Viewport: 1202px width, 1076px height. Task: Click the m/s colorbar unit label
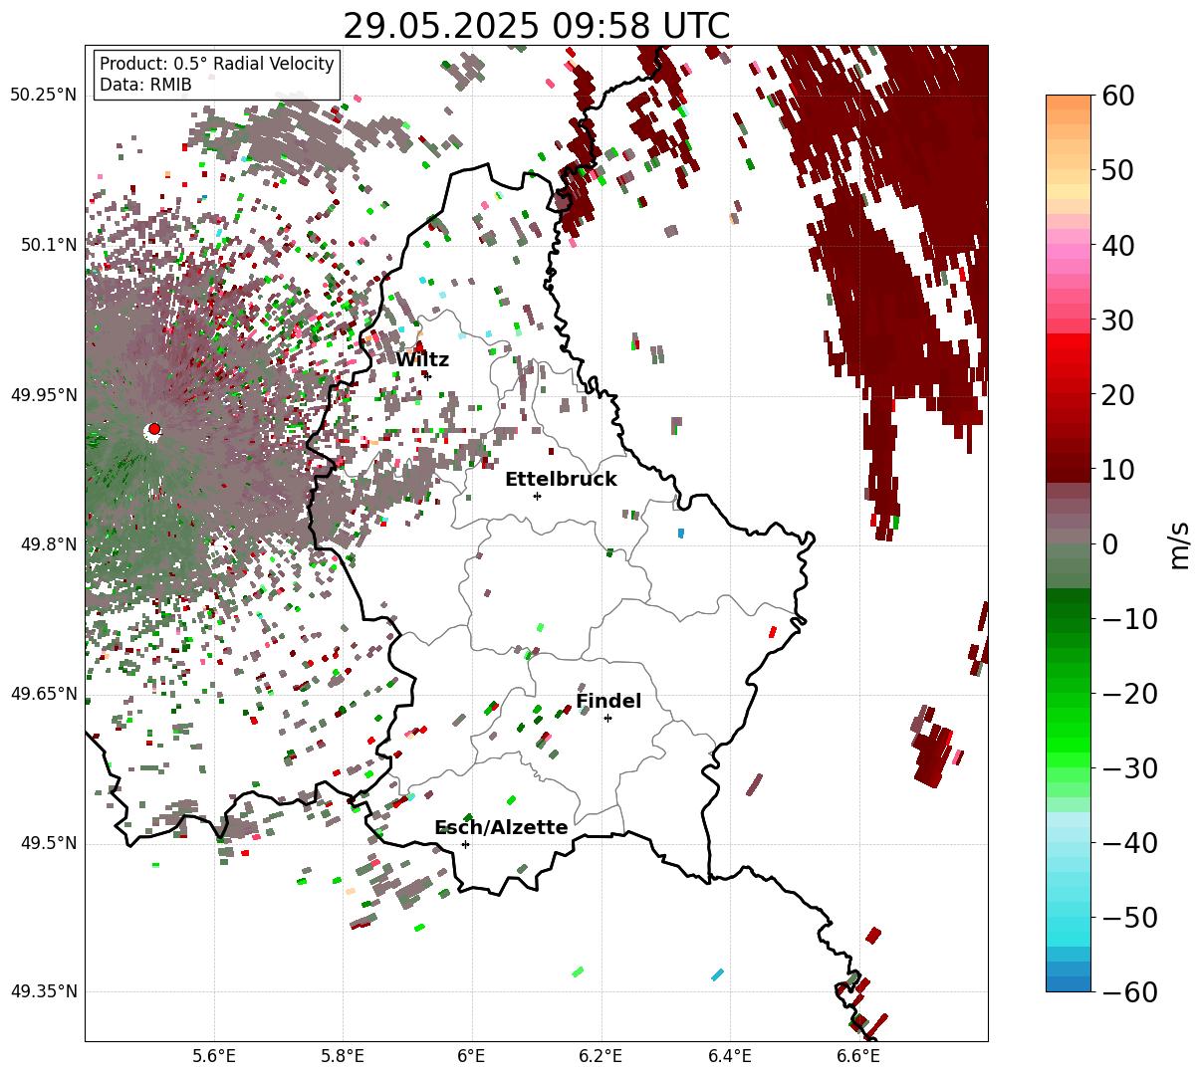[x=1180, y=543]
